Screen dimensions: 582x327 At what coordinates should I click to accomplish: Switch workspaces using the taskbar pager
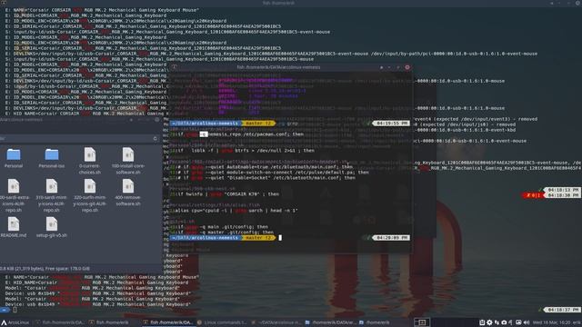pyautogui.click(x=422, y=322)
